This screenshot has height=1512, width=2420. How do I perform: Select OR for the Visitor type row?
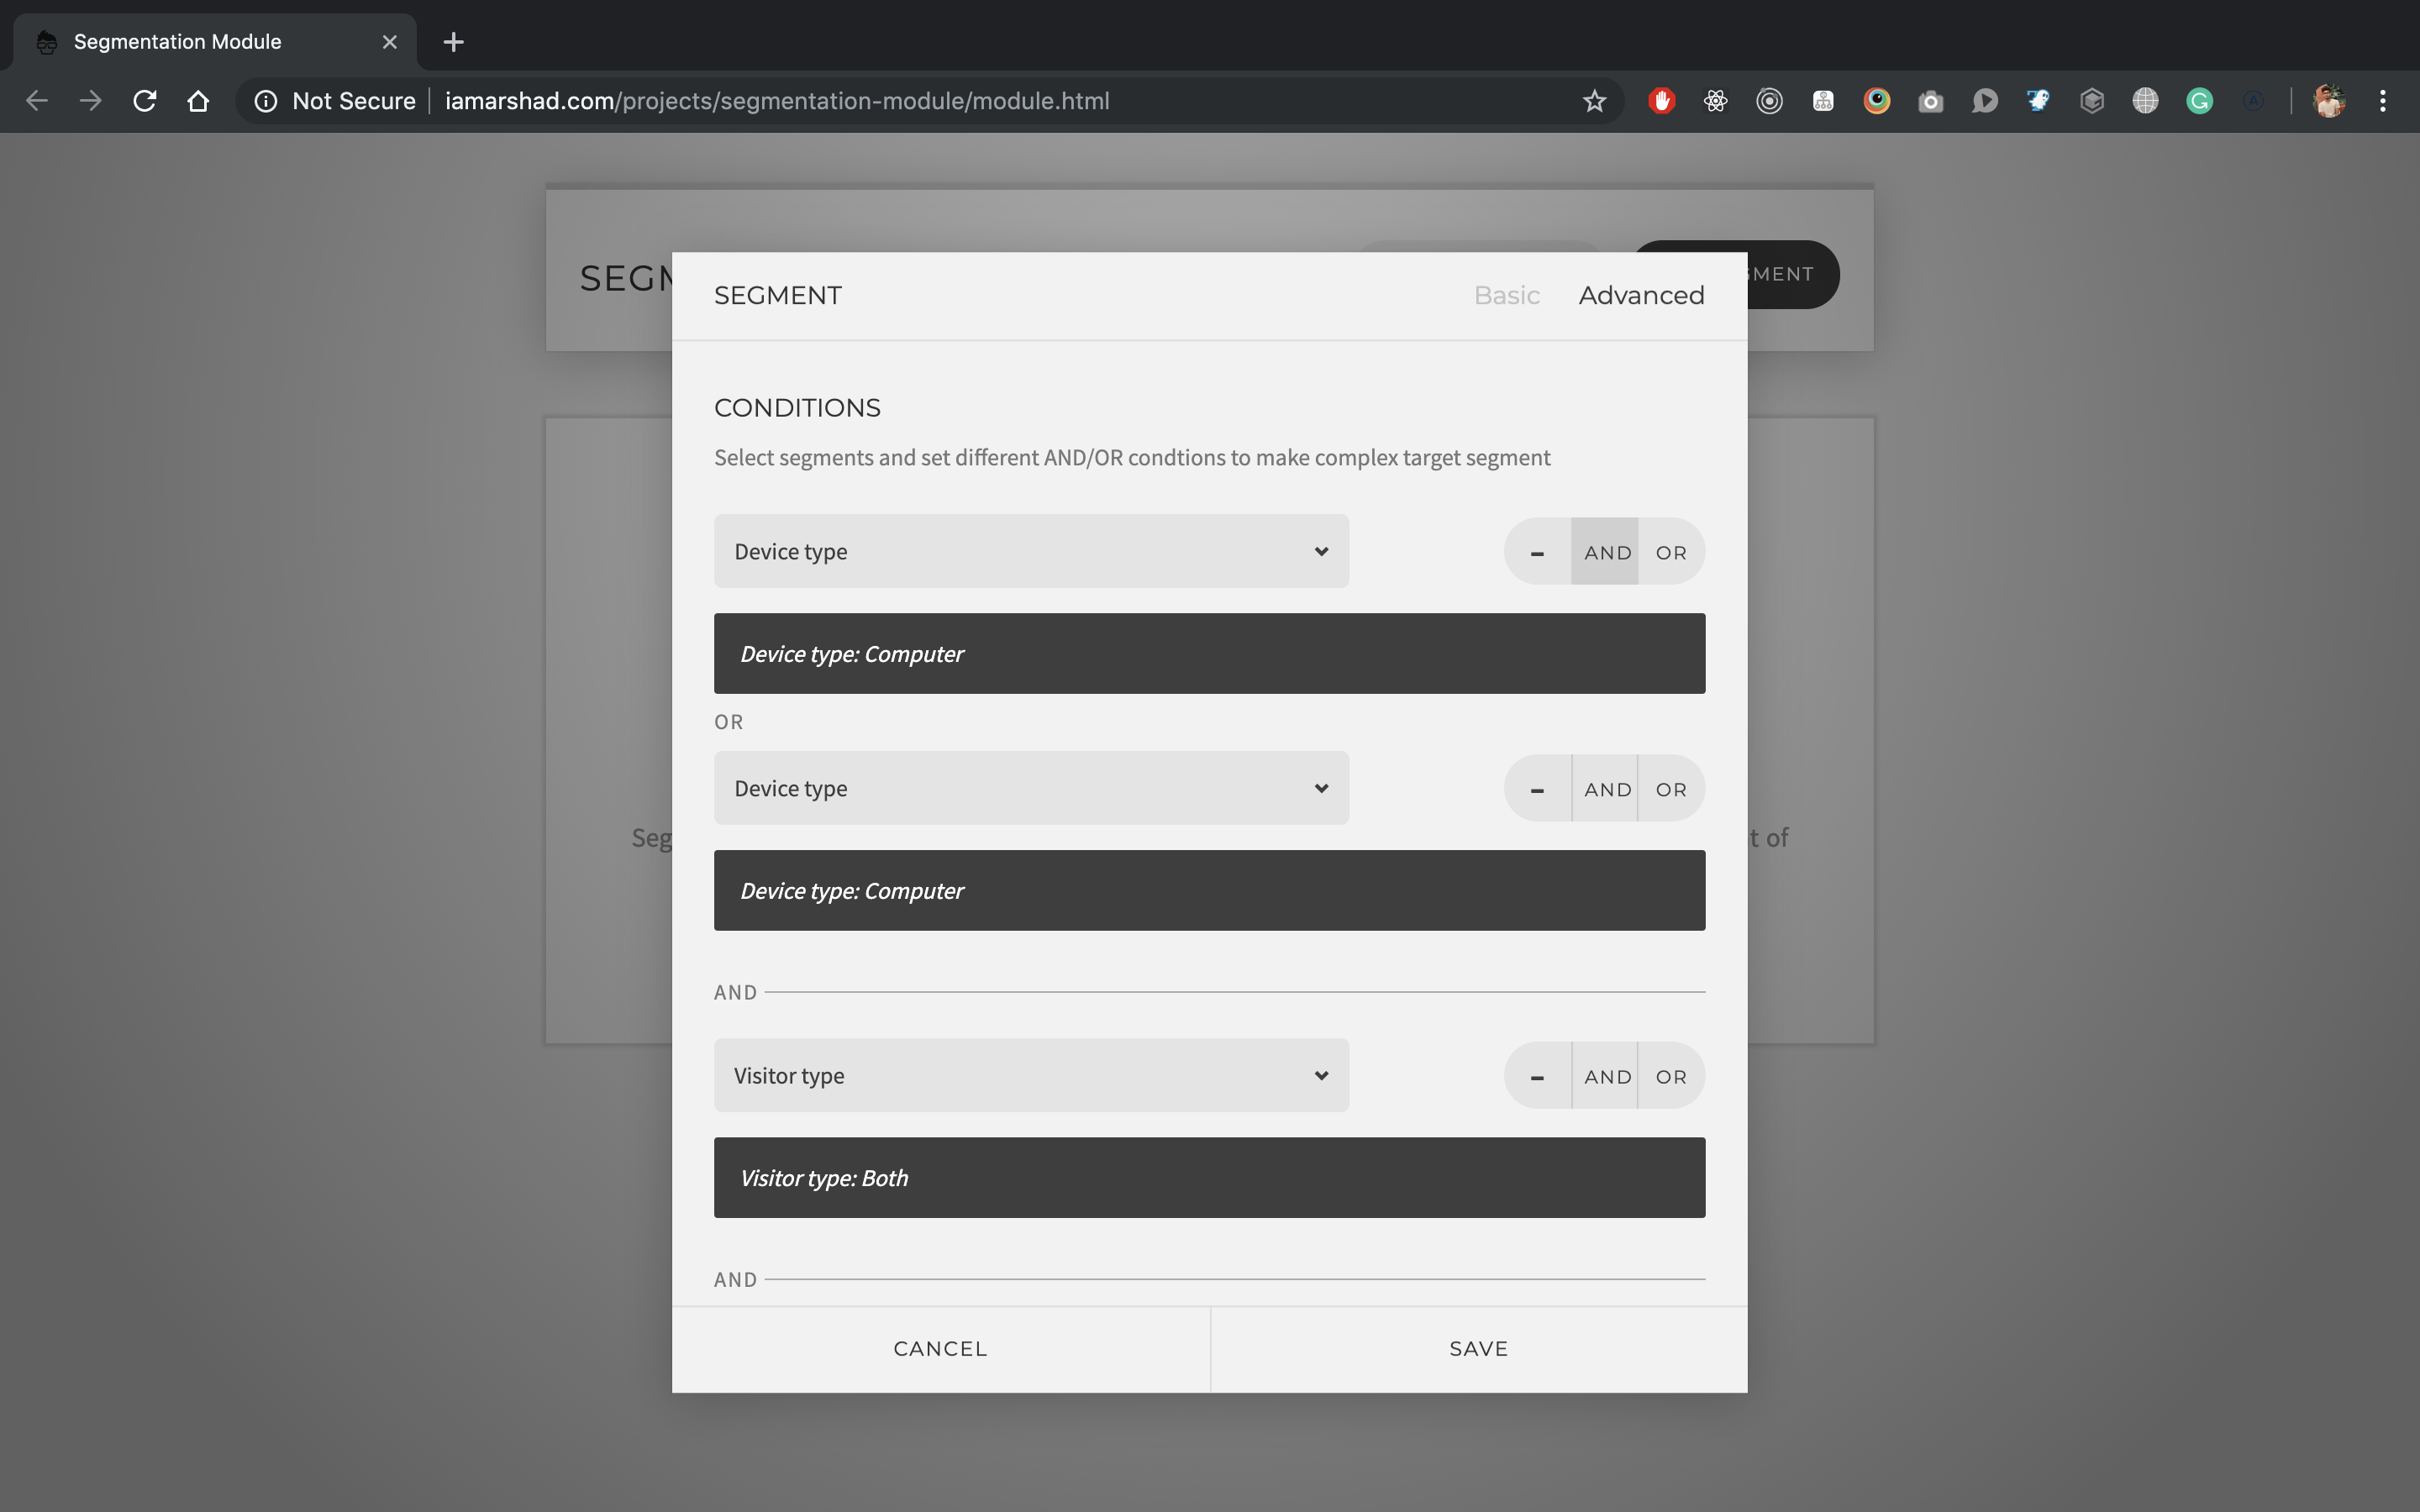1671,1076
